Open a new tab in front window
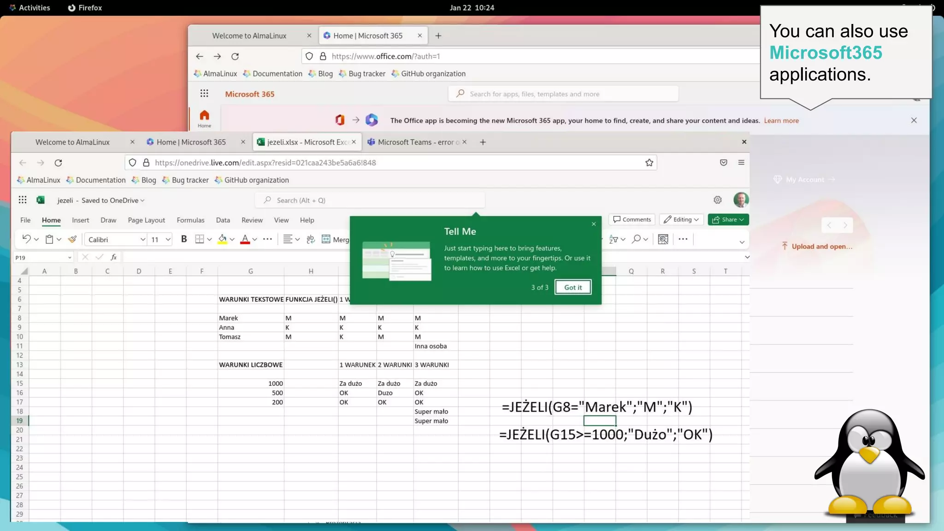The width and height of the screenshot is (944, 531). coord(483,142)
